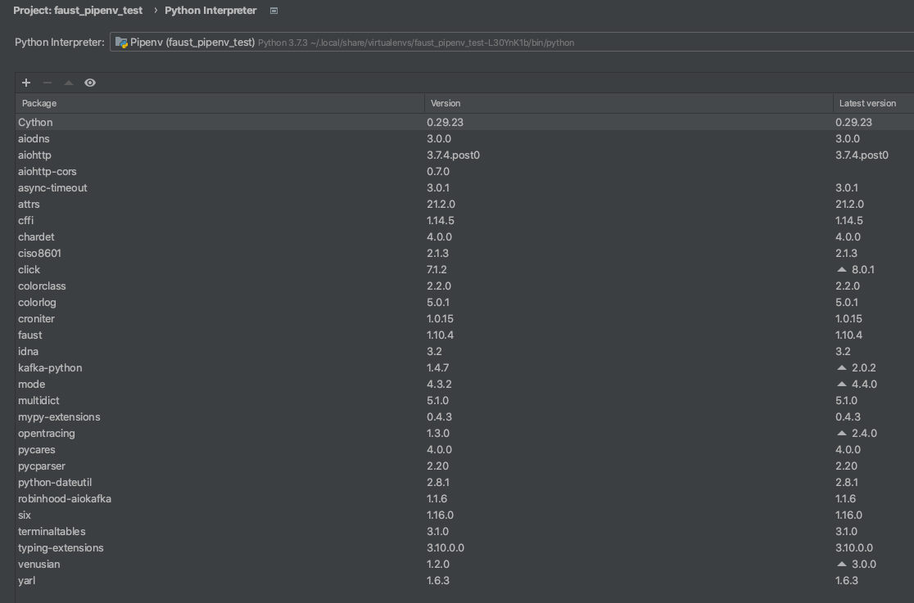Click installed version 1.2.0 of venusian
Screen dimensions: 914x603
click(438, 564)
